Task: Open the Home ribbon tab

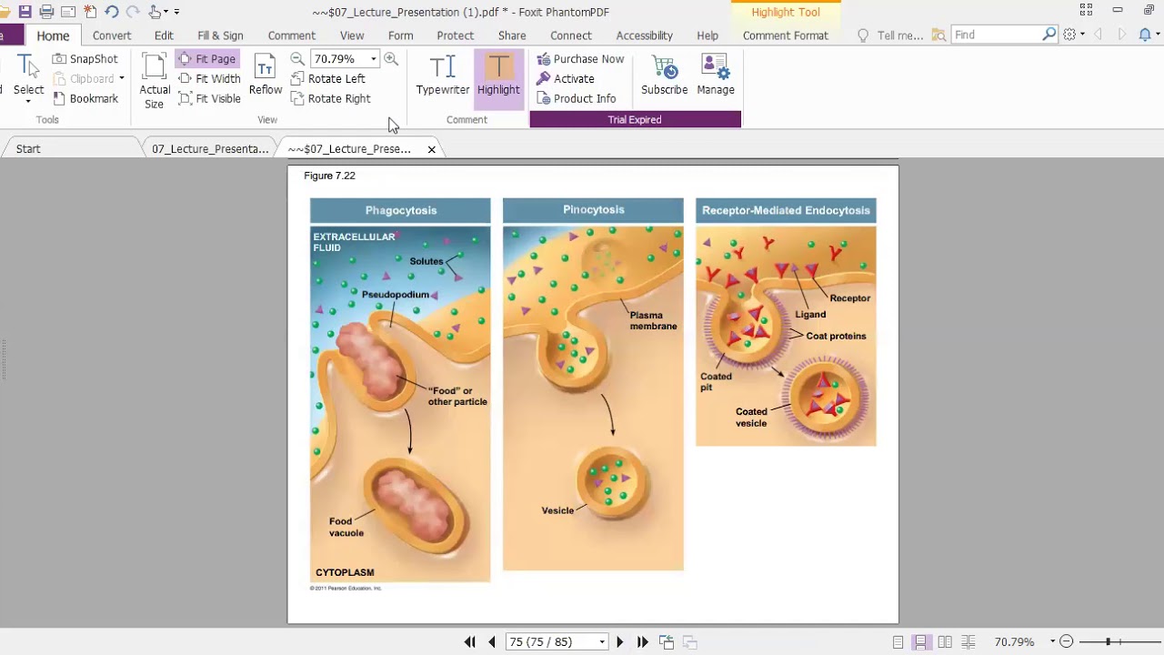Action: tap(53, 35)
